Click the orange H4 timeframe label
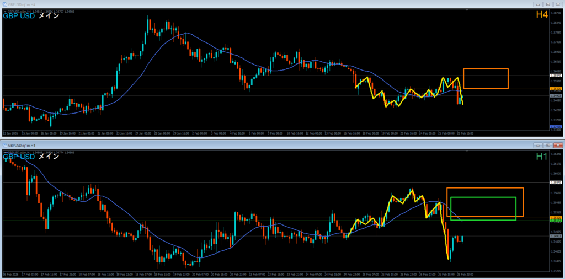 541,16
